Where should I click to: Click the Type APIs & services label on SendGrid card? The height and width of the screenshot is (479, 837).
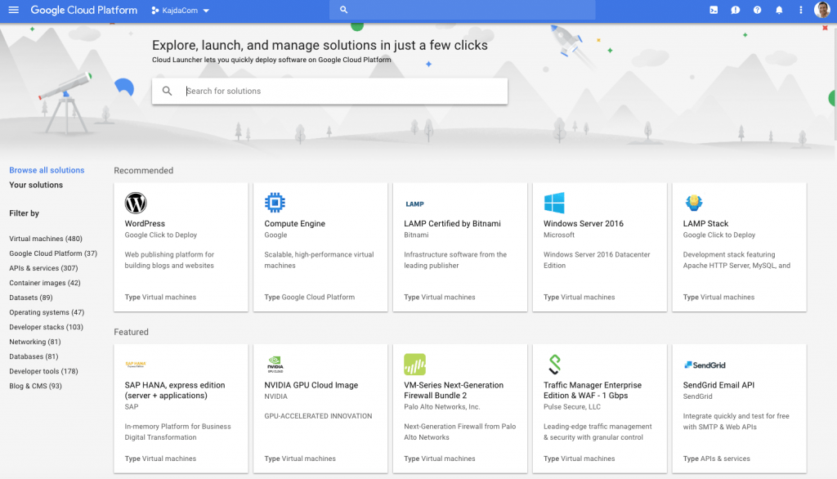(x=716, y=459)
